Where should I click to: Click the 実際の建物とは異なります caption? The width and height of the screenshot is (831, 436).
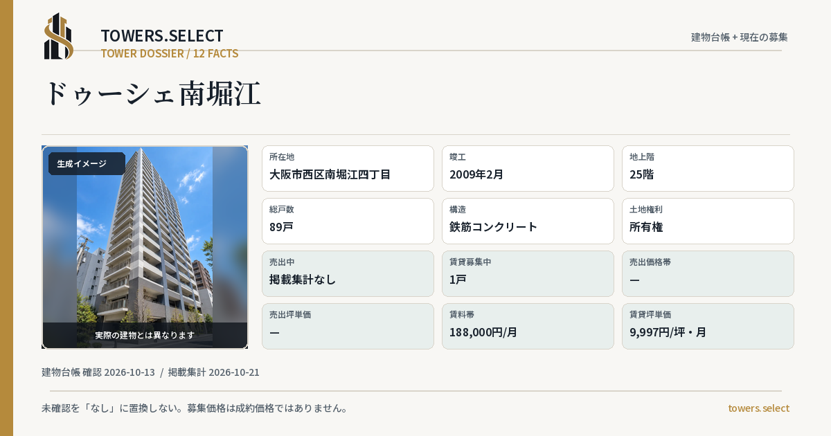click(x=145, y=335)
